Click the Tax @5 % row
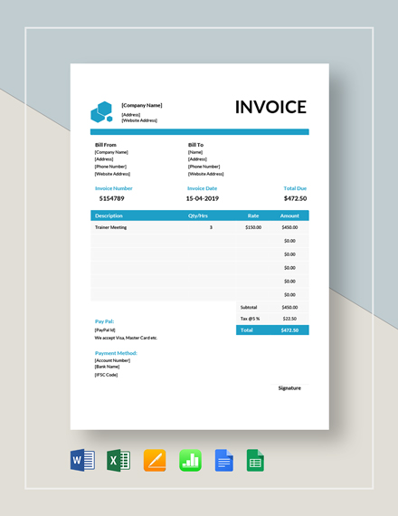This screenshot has width=398, height=516. (272, 319)
